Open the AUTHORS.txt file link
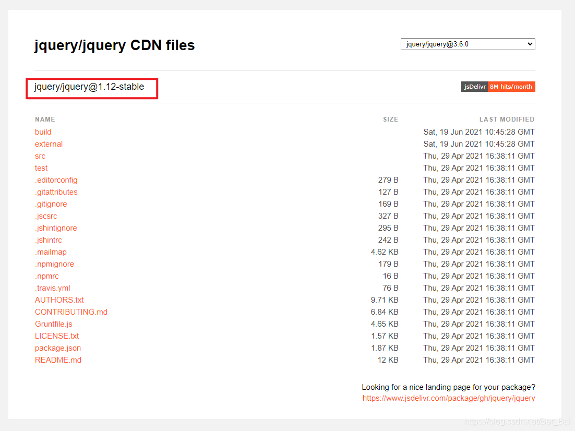The width and height of the screenshot is (575, 431). click(x=59, y=300)
